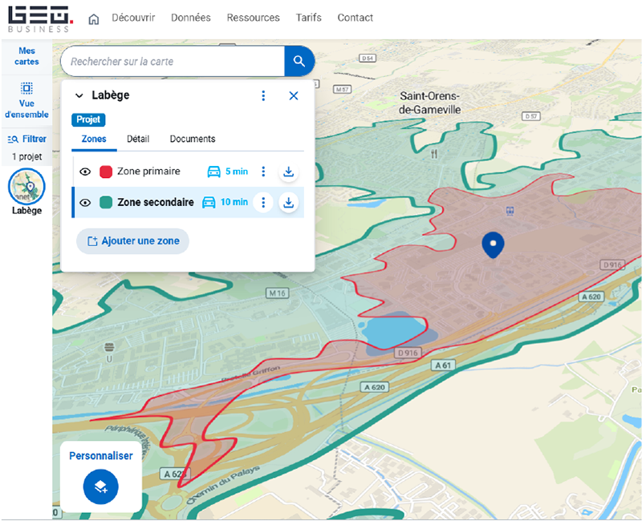642x521 pixels.
Task: Open the download icon for Zone secondaire
Action: tap(288, 202)
